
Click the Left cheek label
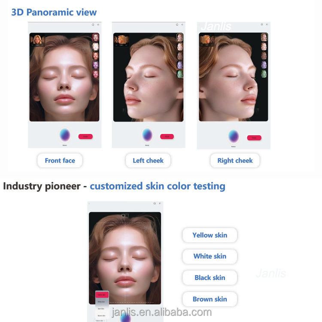148,161
